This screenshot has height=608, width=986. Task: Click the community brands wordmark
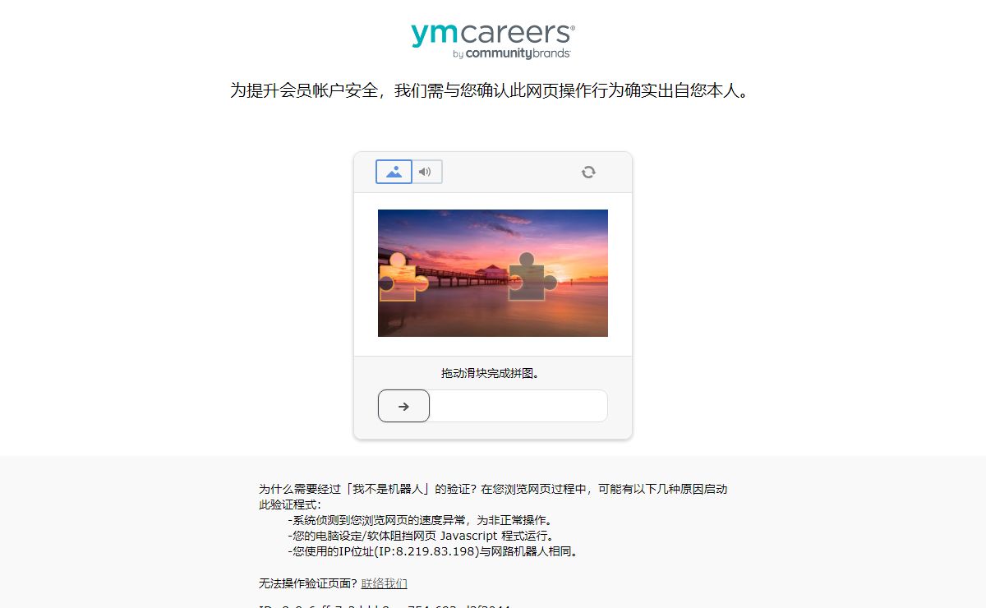(x=511, y=54)
